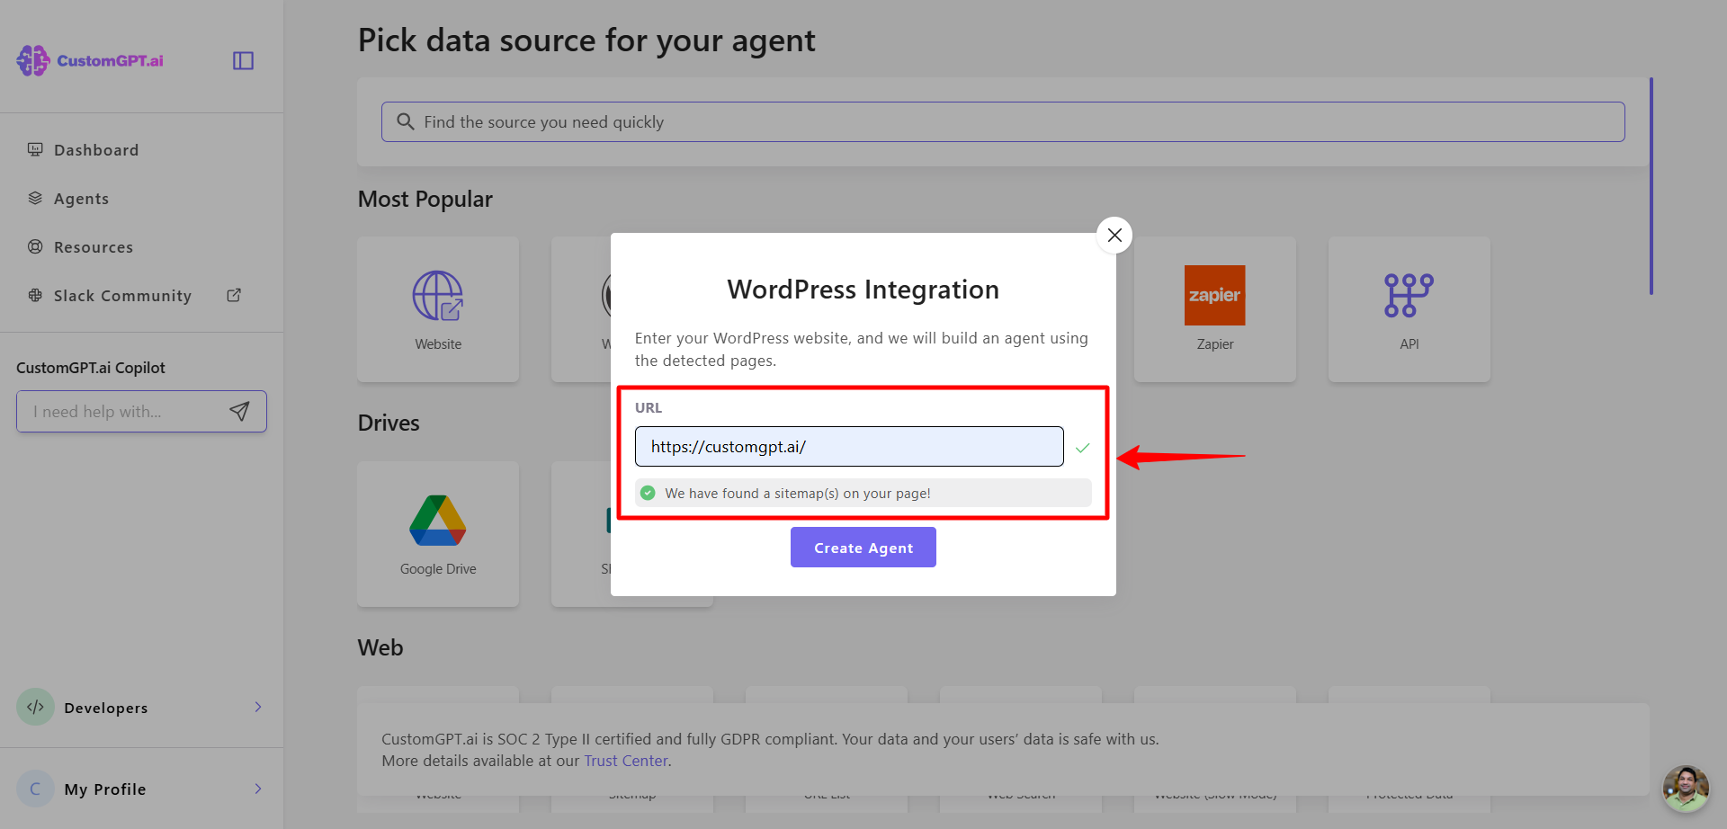Open the Trust Center link
The height and width of the screenshot is (829, 1727).
tap(626, 761)
